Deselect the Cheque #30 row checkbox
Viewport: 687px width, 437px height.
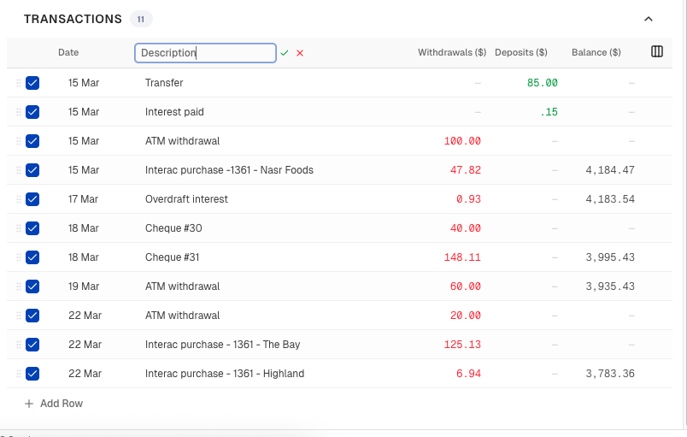32,228
